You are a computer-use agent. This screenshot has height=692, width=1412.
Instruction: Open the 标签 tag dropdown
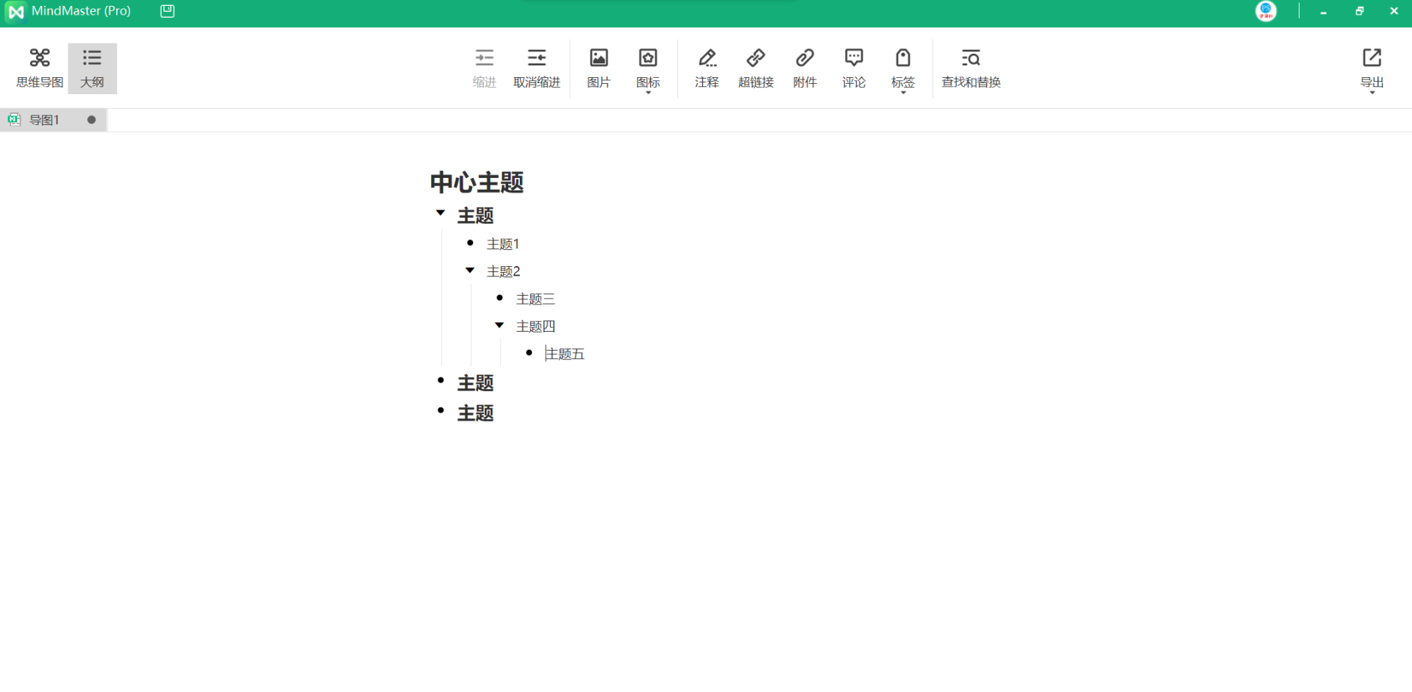(902, 69)
